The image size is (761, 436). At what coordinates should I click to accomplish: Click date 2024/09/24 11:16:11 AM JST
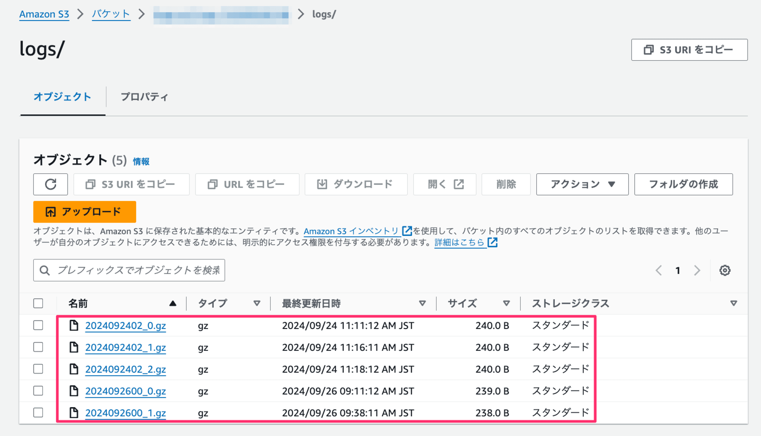point(348,348)
